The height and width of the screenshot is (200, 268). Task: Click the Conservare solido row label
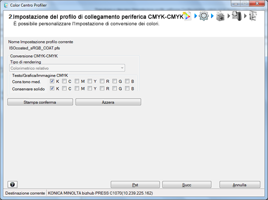(29, 89)
